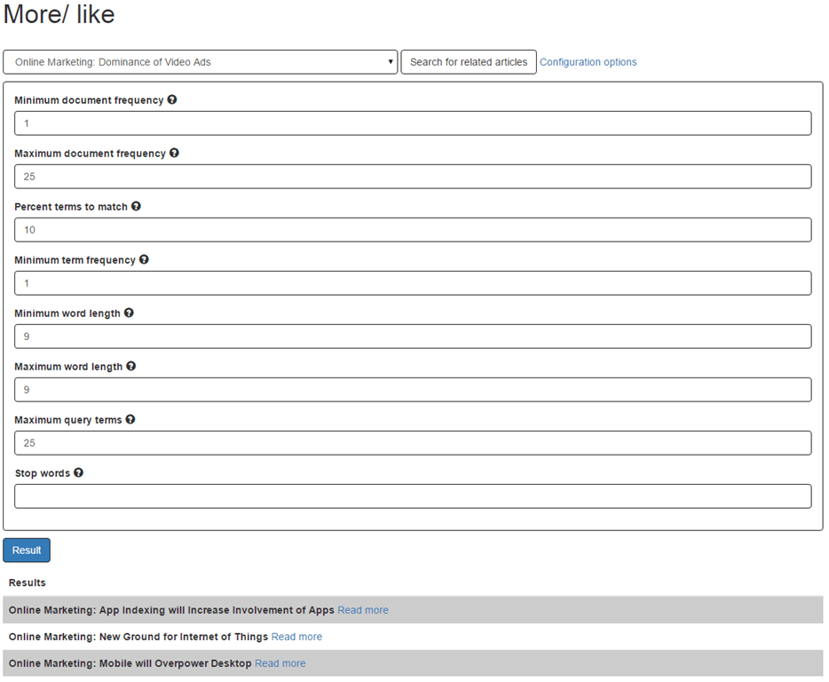
Task: Focus the Minimum word length field
Action: [413, 337]
